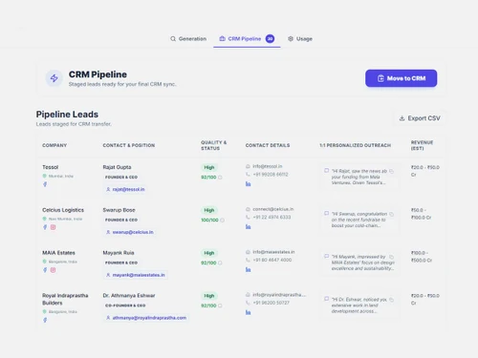Copy the outreach message for Rajat
The image size is (478, 358).
click(x=391, y=171)
